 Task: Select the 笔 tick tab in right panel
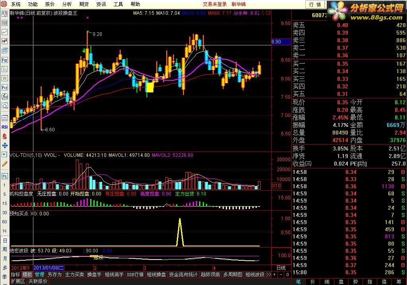298,282
